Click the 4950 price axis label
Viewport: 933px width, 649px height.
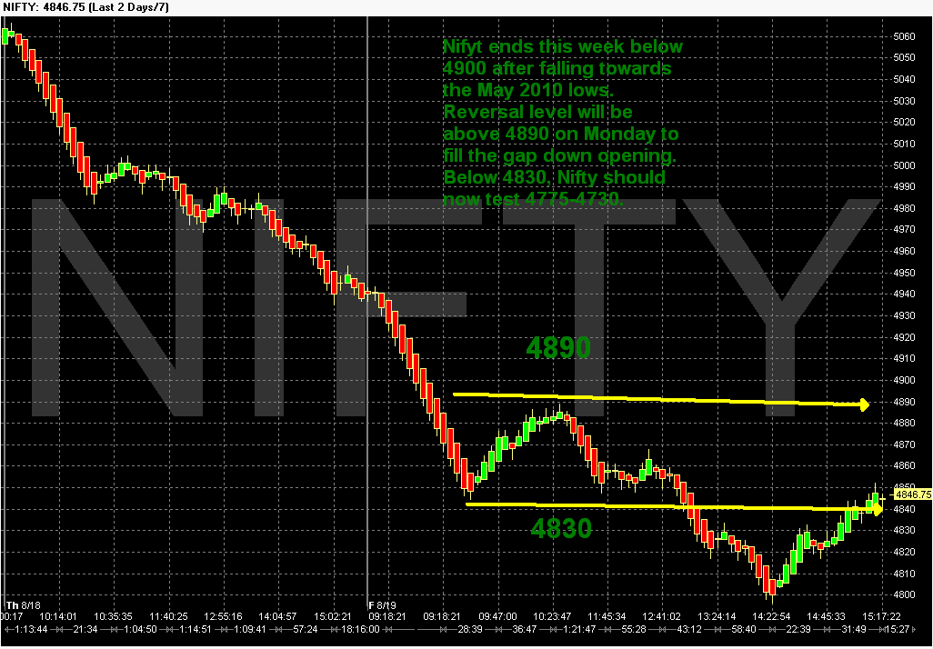pos(904,273)
